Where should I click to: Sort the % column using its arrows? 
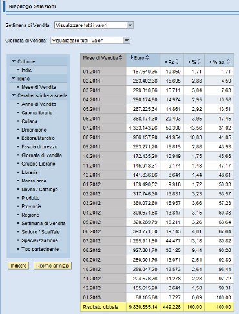coord(199,62)
